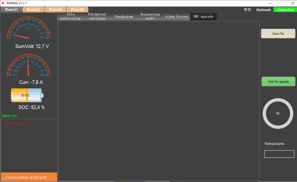Click the current ammeter gauge
The width and height of the screenshot is (297, 182).
28,65
